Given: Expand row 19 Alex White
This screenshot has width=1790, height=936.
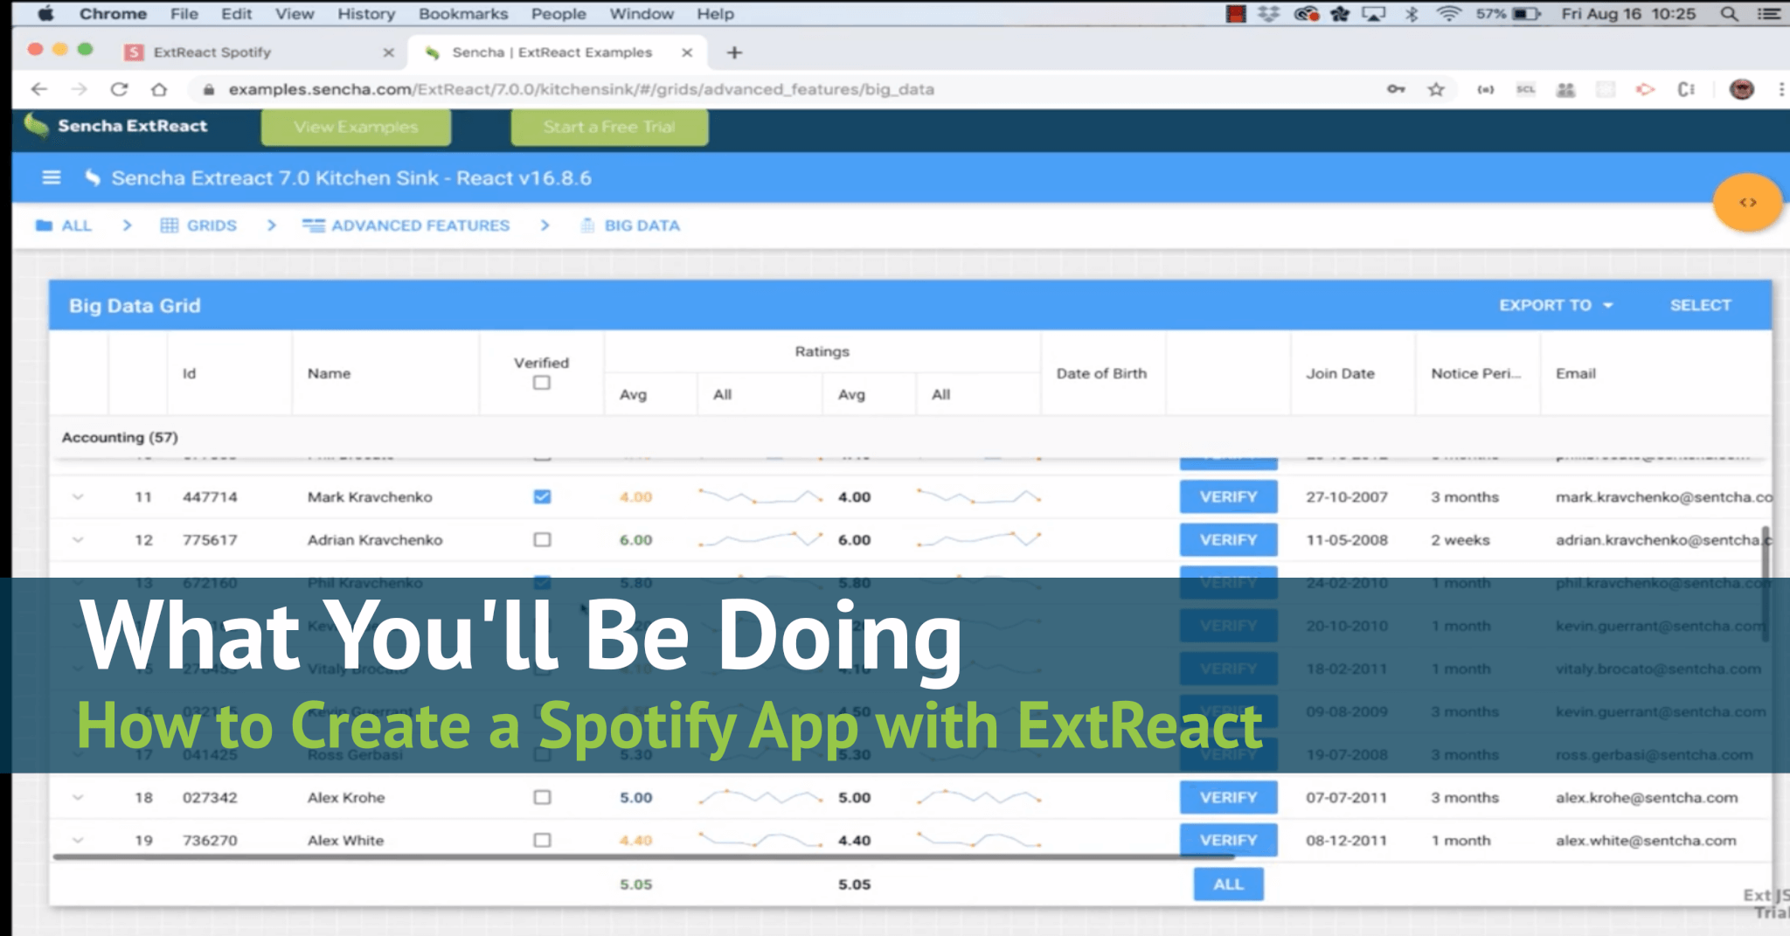Looking at the screenshot, I should [x=78, y=840].
